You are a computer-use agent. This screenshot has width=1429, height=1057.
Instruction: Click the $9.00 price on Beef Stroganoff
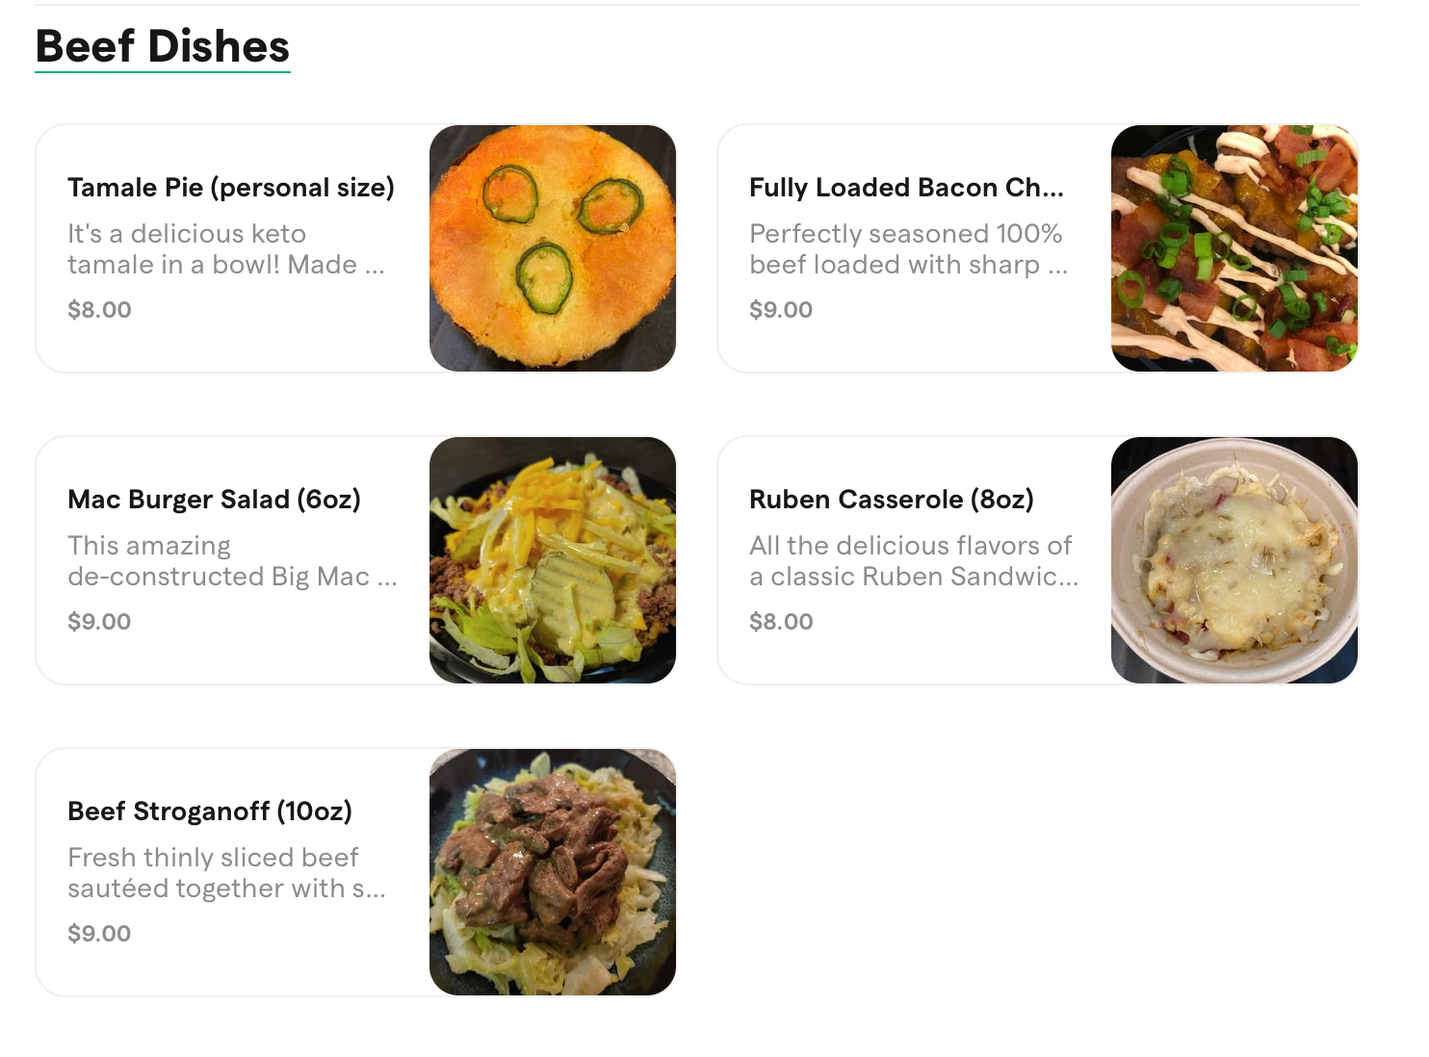coord(99,934)
